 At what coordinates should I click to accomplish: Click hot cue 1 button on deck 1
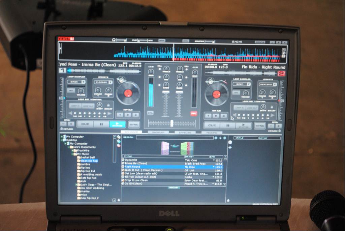[x=120, y=115]
